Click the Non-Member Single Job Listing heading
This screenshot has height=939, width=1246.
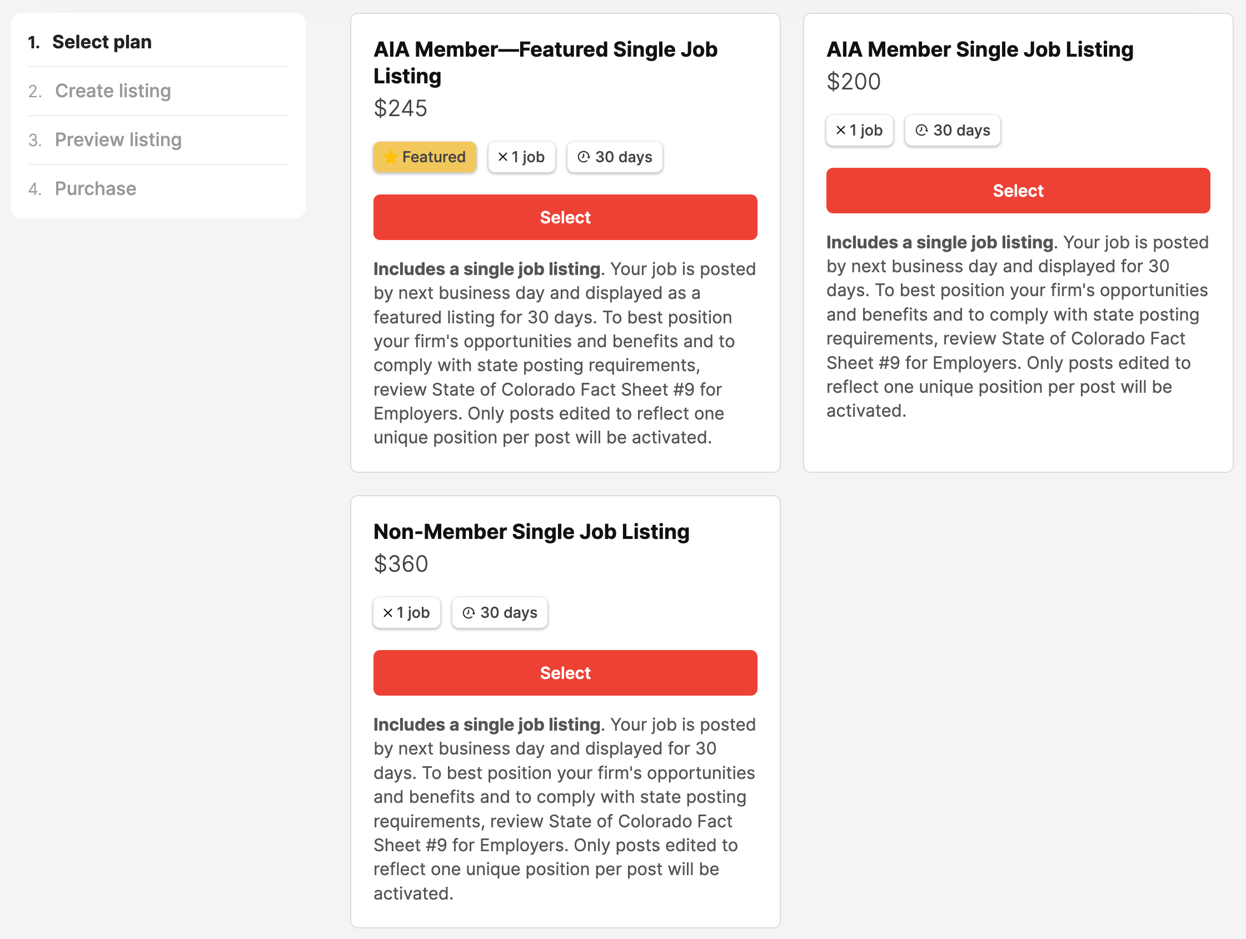(x=531, y=531)
